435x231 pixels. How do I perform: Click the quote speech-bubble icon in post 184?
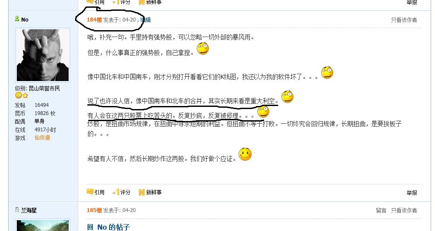[x=90, y=192]
